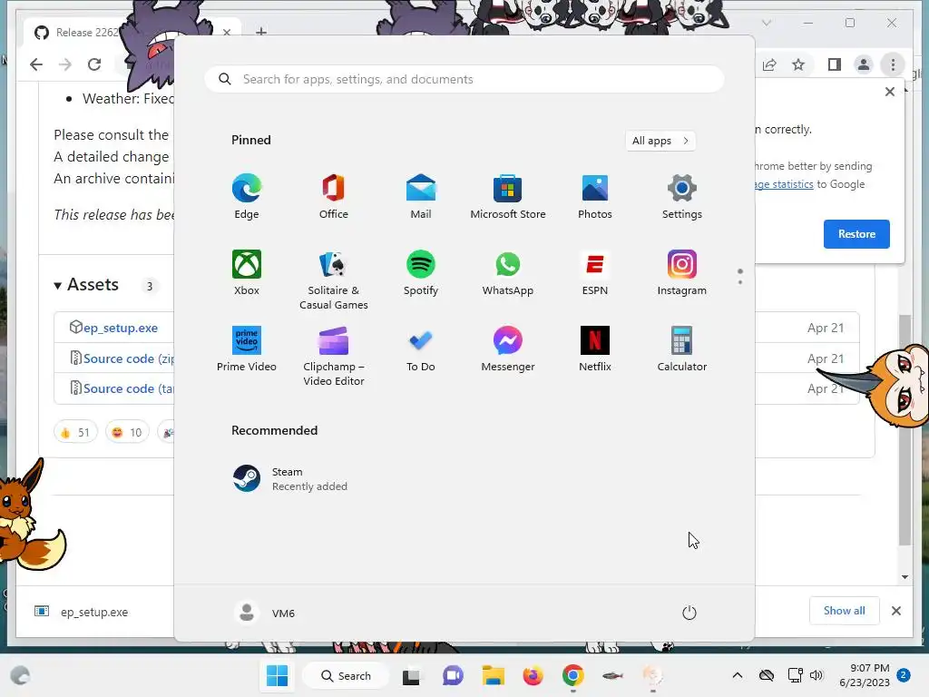Viewport: 929px width, 697px height.
Task: Click the laughing 10 reaction
Action: click(x=127, y=432)
